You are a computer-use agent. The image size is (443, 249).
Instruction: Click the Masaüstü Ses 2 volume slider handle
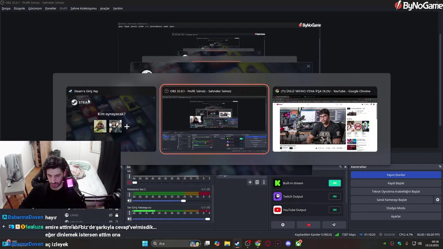pyautogui.click(x=183, y=201)
